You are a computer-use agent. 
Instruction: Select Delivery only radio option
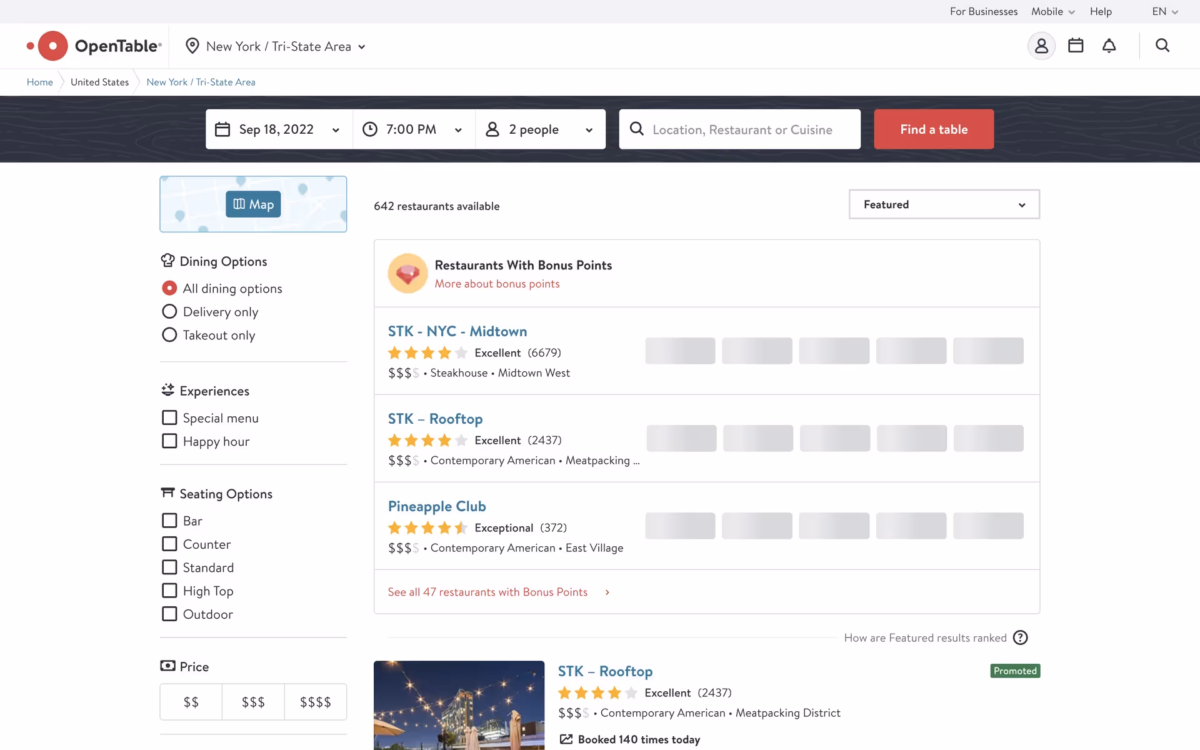coord(169,311)
